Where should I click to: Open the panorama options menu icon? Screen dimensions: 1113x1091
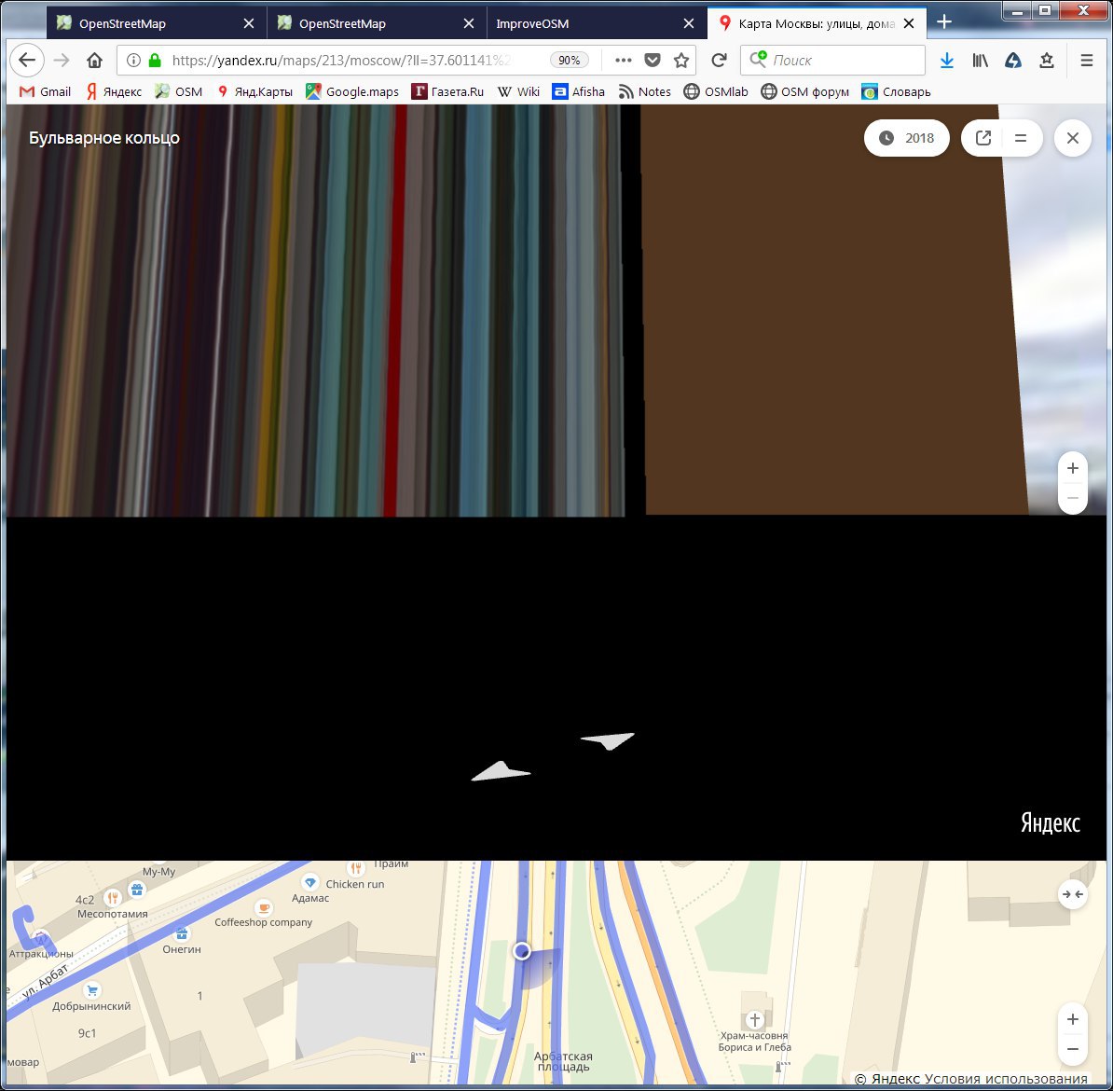[1021, 138]
